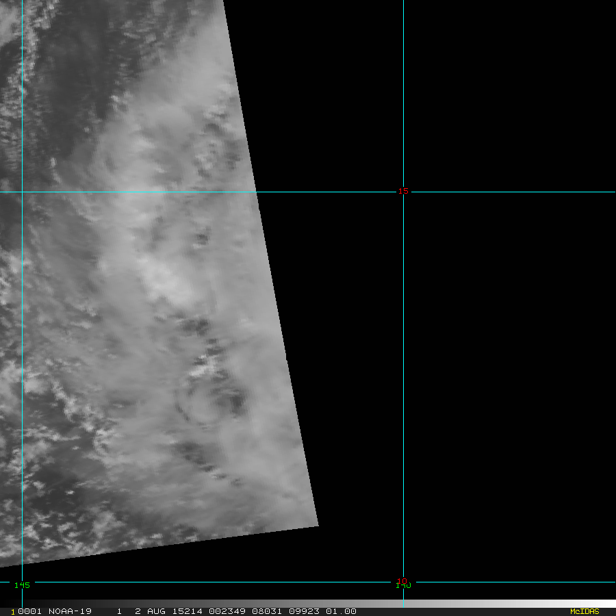
Task: Click the 140 longitude label at bottom
Action: point(403,586)
